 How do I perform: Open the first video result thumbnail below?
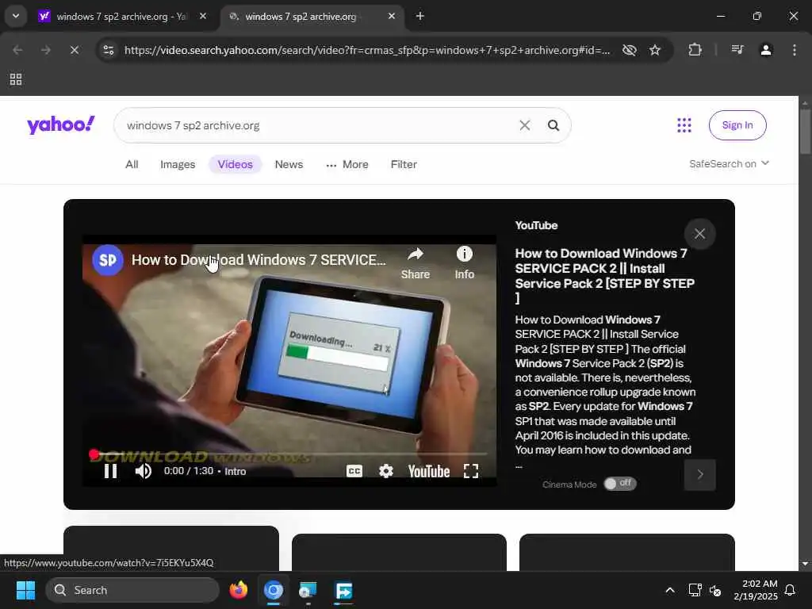pos(171,549)
